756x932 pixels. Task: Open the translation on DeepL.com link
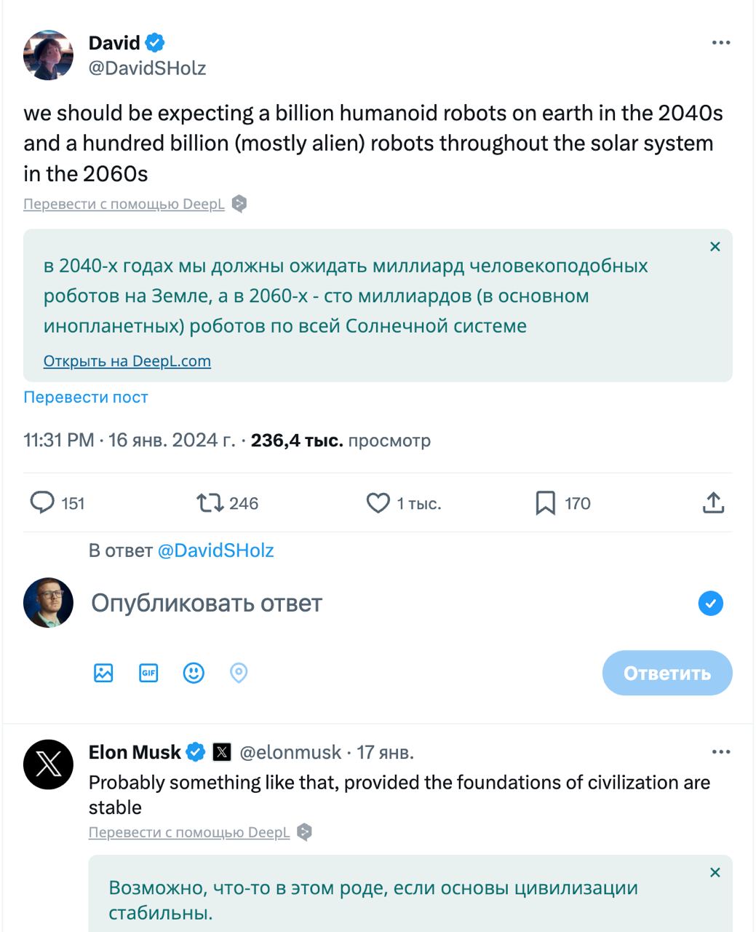(x=127, y=361)
